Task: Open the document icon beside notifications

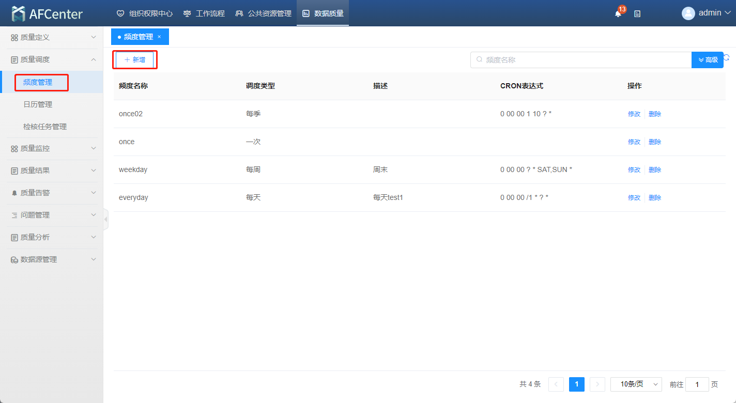Action: (x=637, y=14)
